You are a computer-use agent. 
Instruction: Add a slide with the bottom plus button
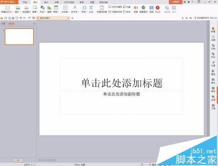(x=18, y=160)
